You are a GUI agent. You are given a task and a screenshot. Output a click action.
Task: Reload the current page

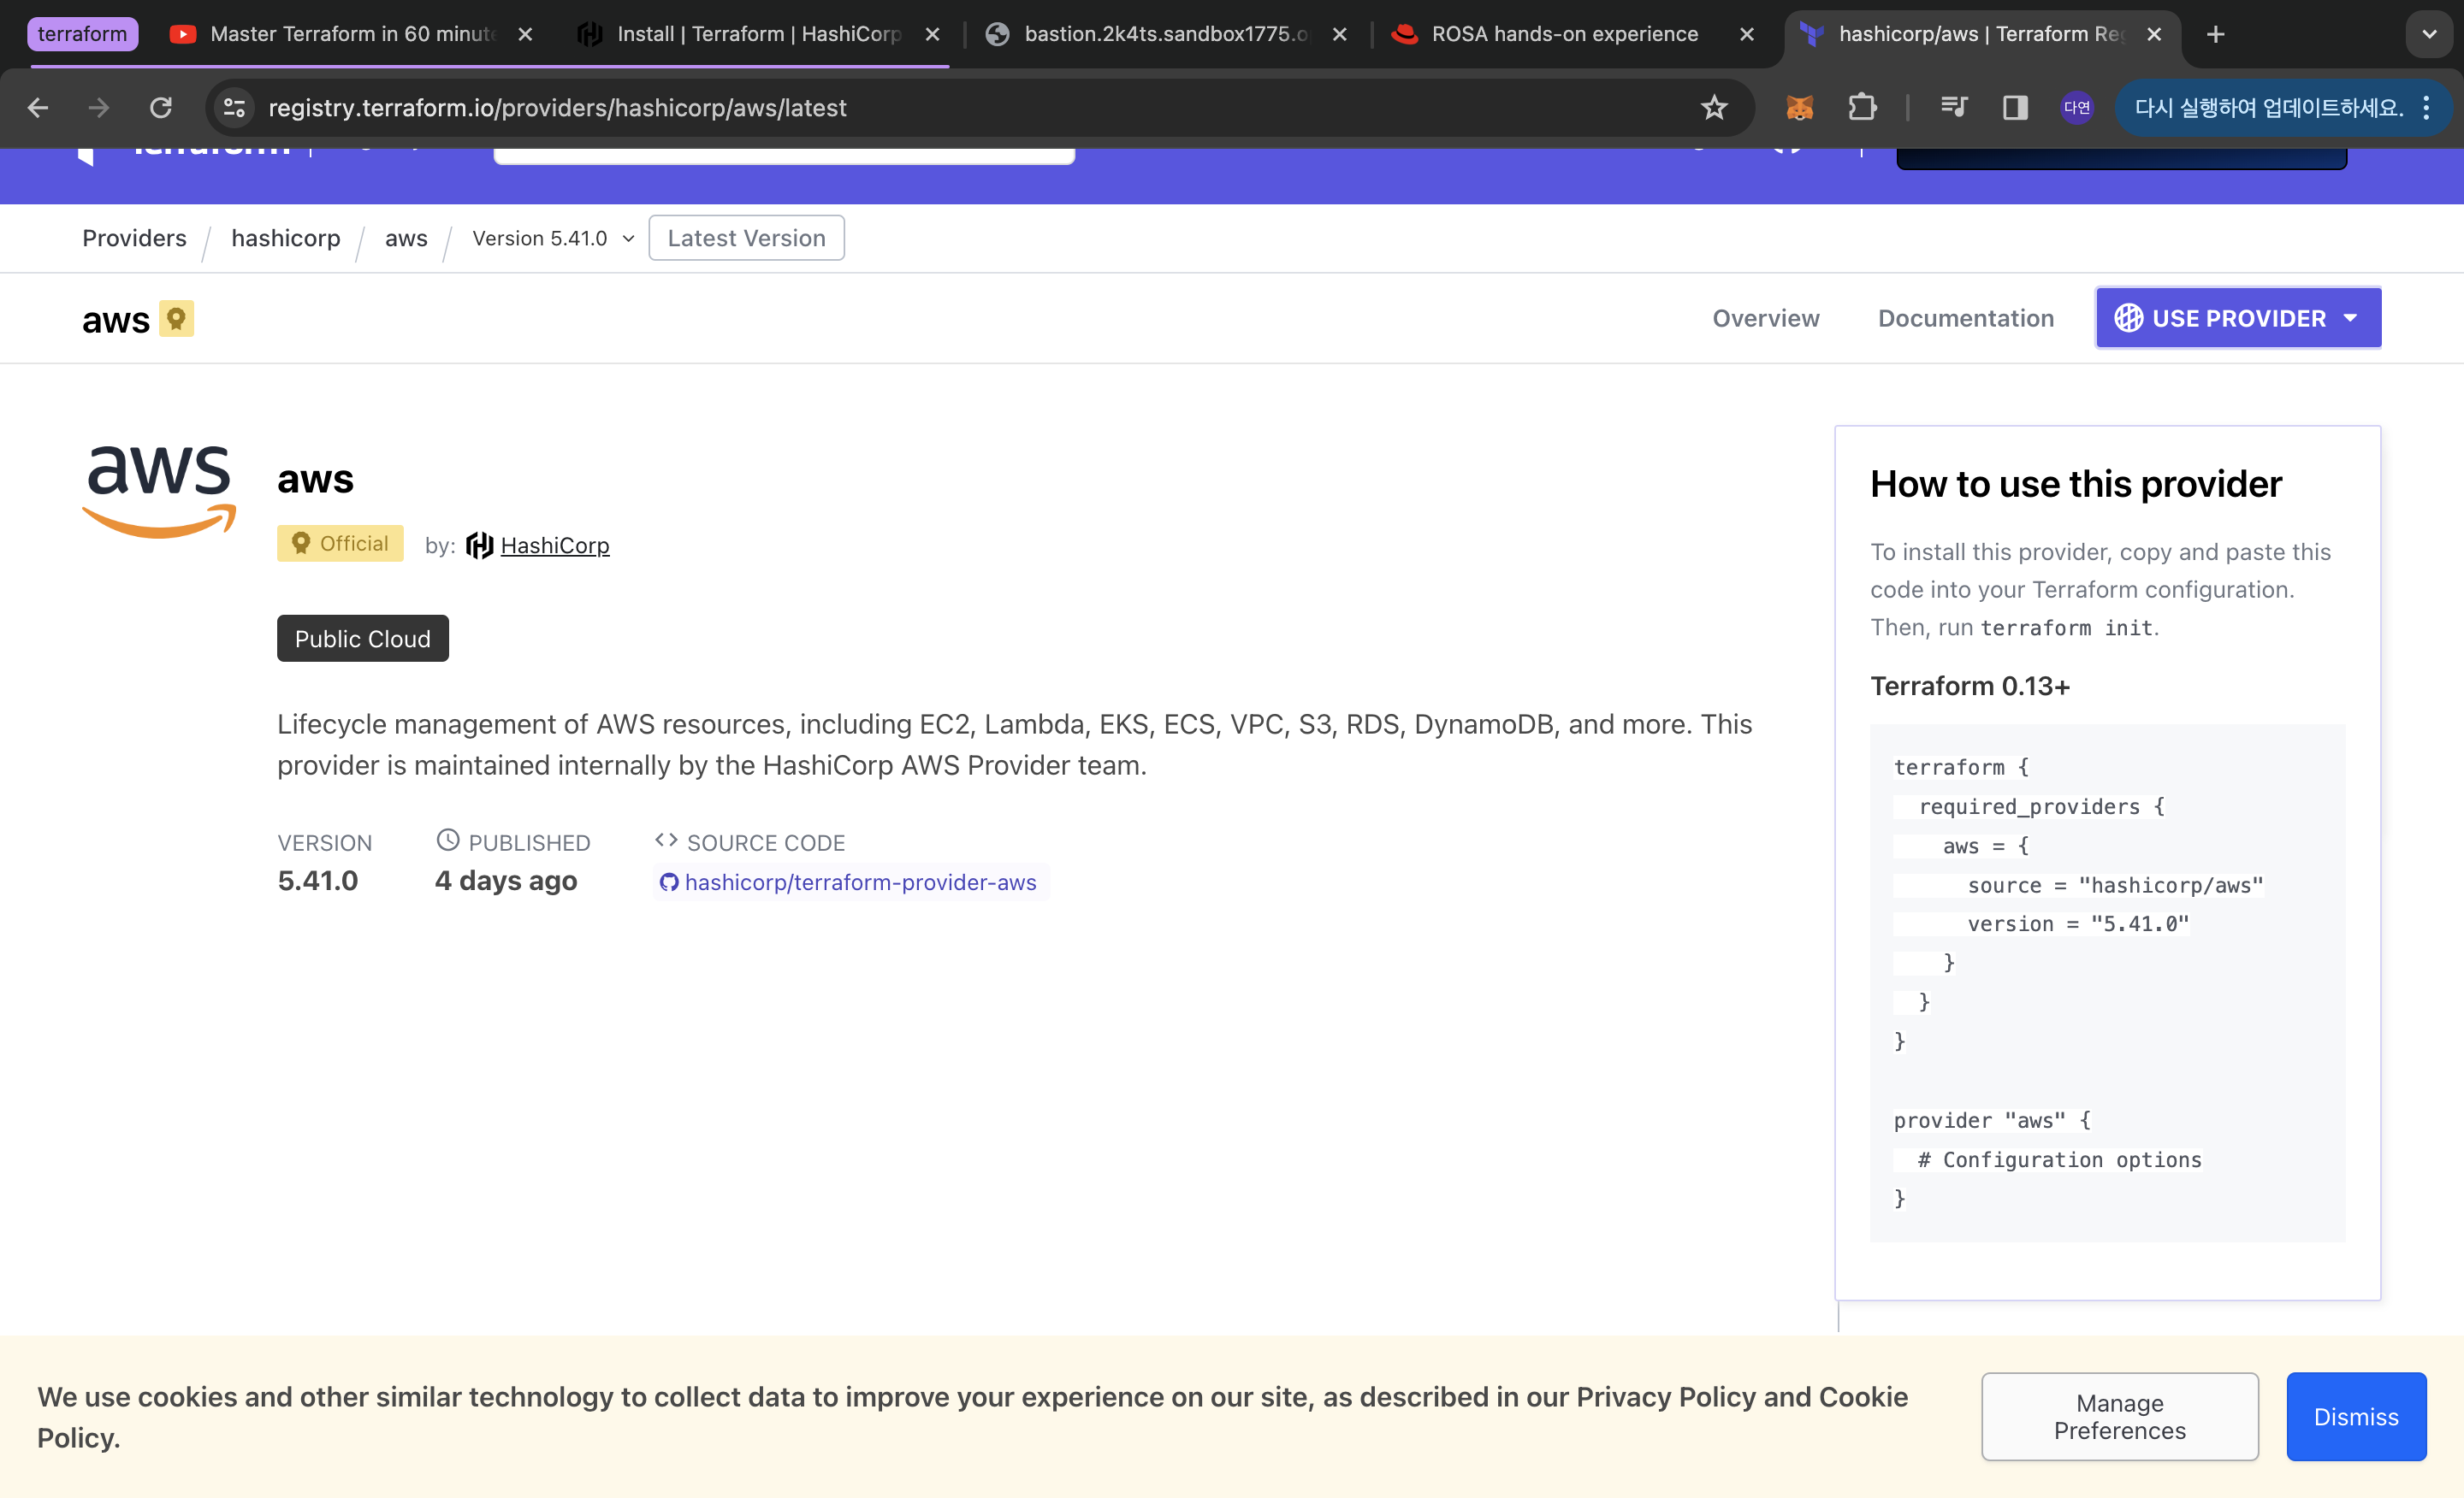(x=161, y=108)
